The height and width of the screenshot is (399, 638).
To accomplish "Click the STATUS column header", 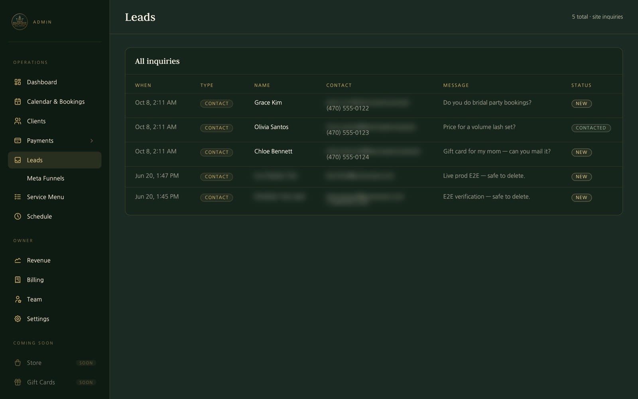I will click(581, 85).
